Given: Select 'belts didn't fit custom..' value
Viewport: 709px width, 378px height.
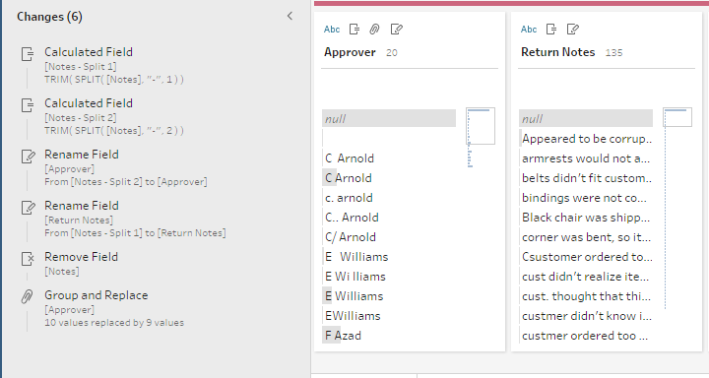Looking at the screenshot, I should click(586, 178).
